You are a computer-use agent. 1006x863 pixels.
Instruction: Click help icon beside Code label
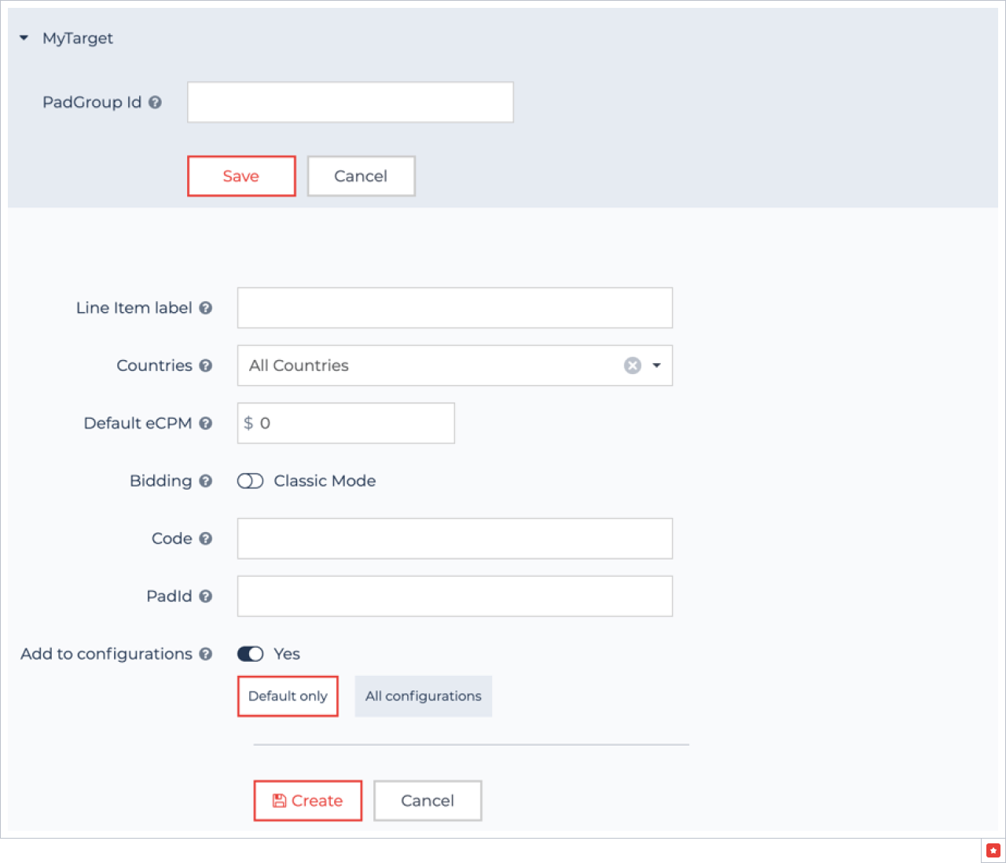click(206, 539)
